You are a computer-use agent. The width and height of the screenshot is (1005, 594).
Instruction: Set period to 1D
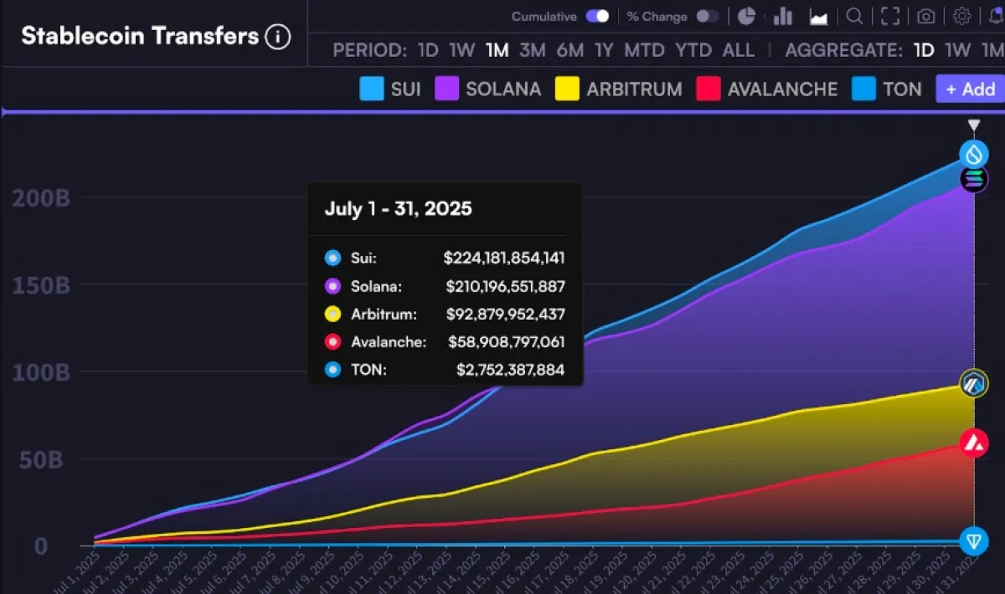(428, 50)
